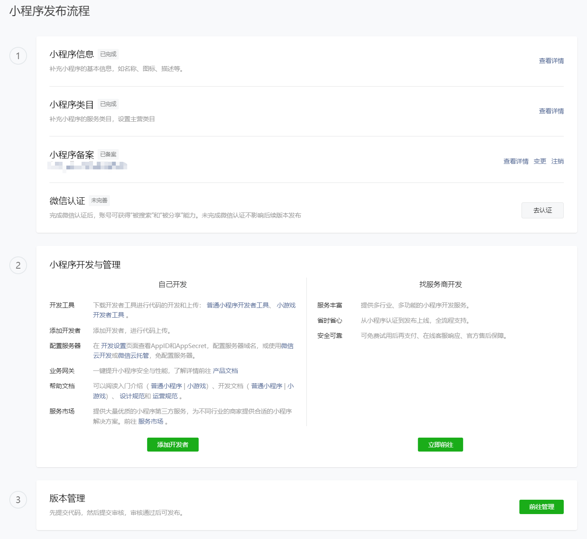Viewport: 587px width, 539px height.
Task: Click the 已完成 badge beside 小程序类目
Action: (x=108, y=104)
